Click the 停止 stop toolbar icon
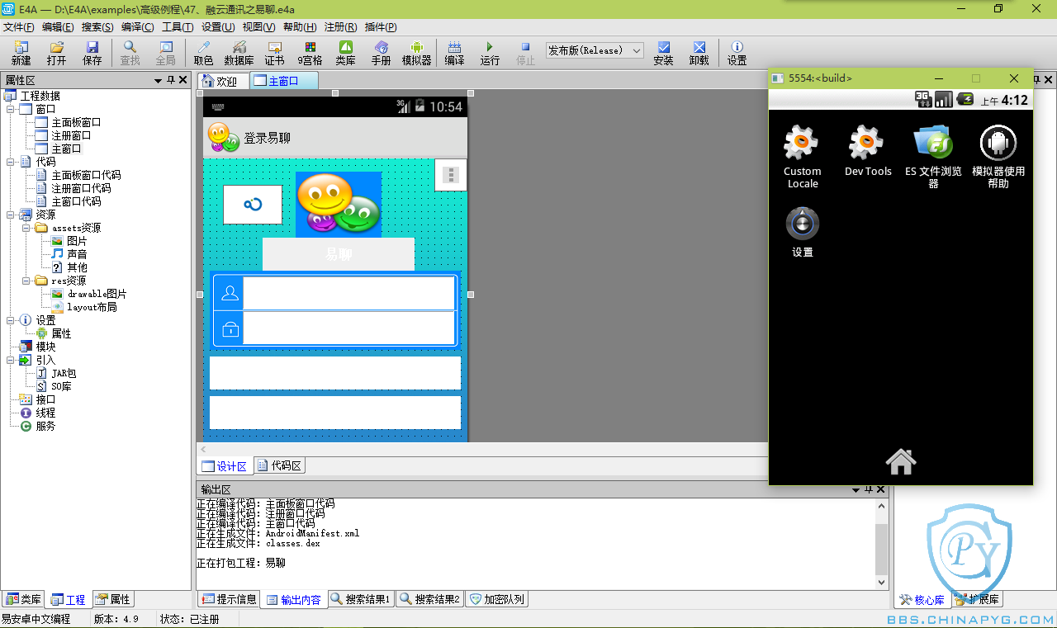This screenshot has height=628, width=1057. (x=525, y=53)
